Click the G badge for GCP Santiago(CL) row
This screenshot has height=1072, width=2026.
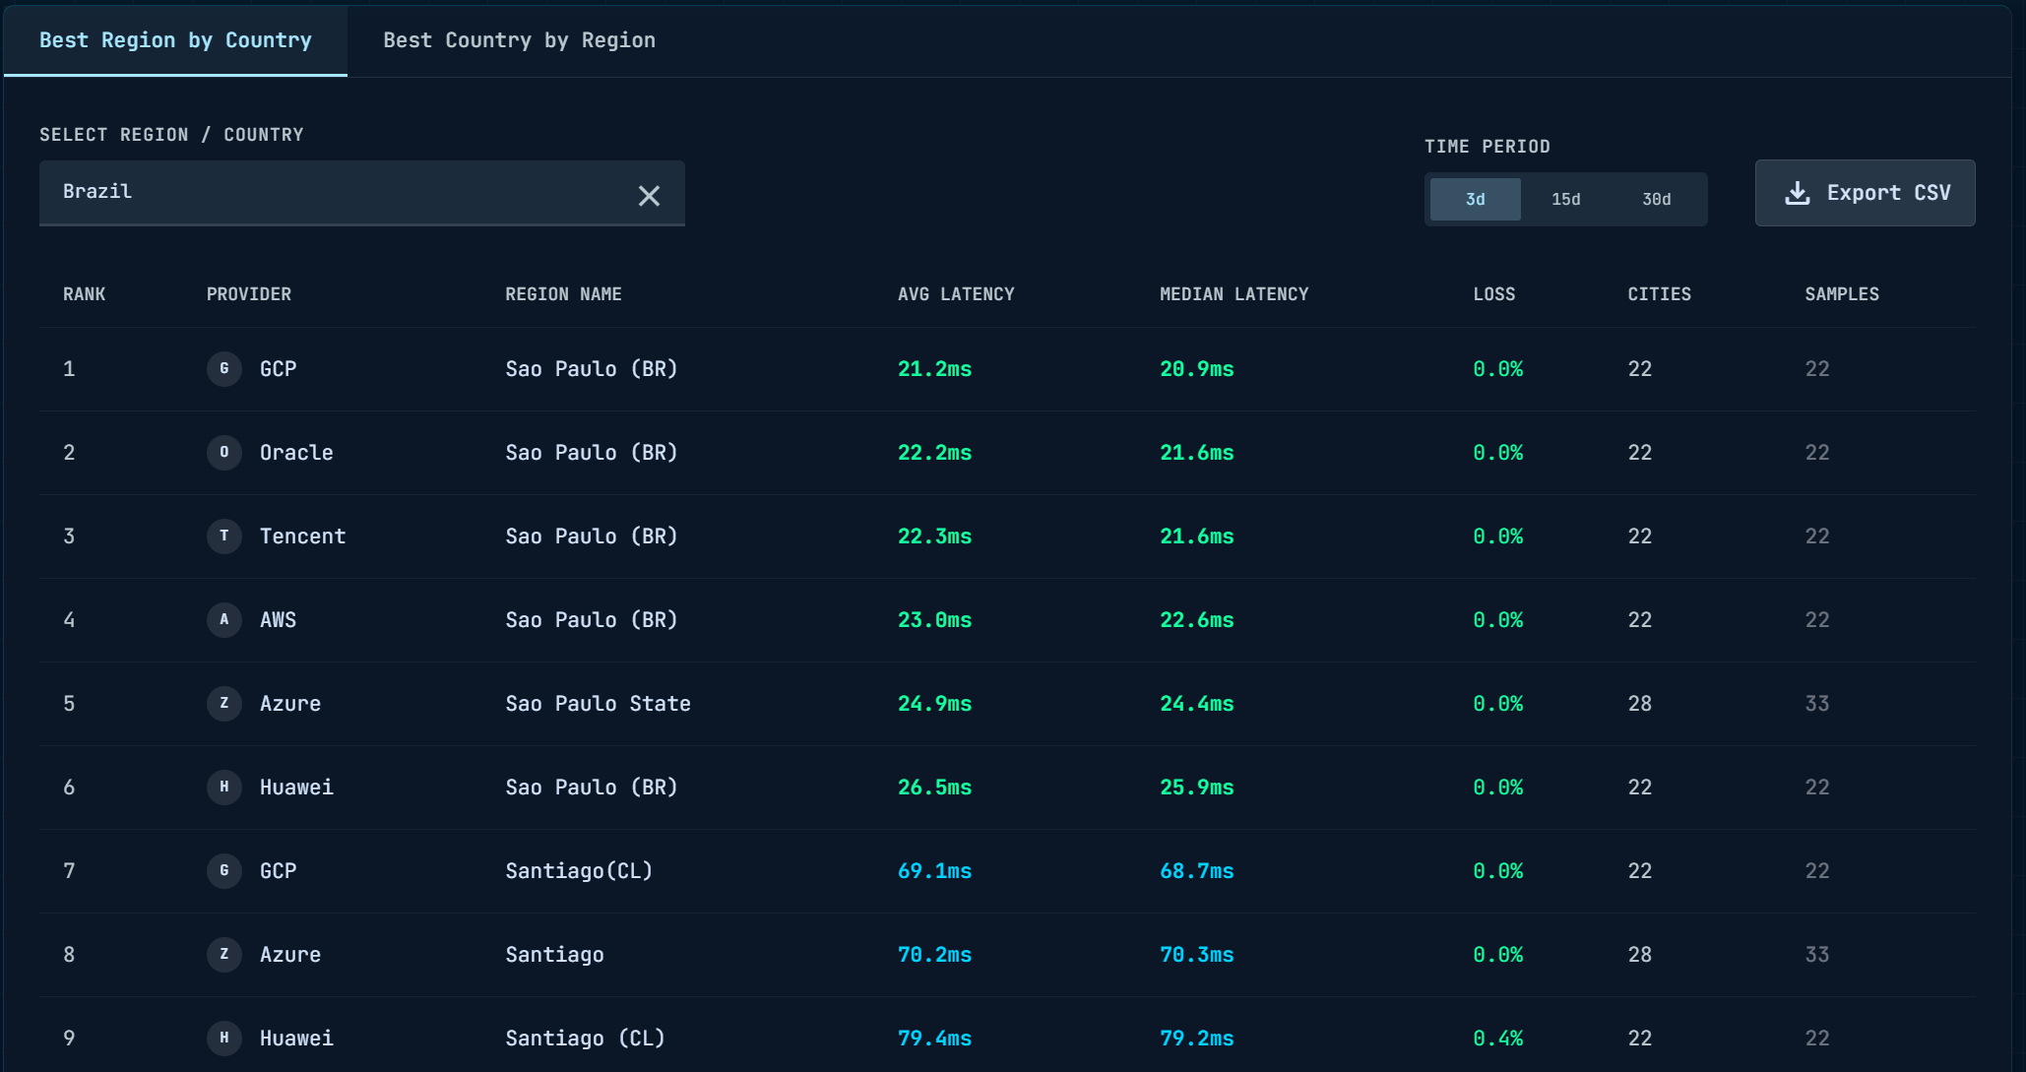tap(224, 871)
